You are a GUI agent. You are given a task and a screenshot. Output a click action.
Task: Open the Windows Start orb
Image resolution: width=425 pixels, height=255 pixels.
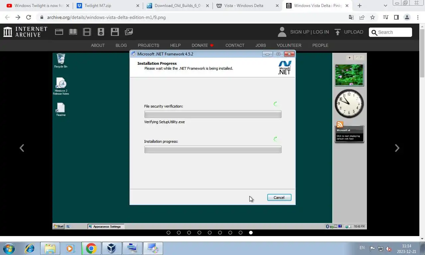coord(9,248)
